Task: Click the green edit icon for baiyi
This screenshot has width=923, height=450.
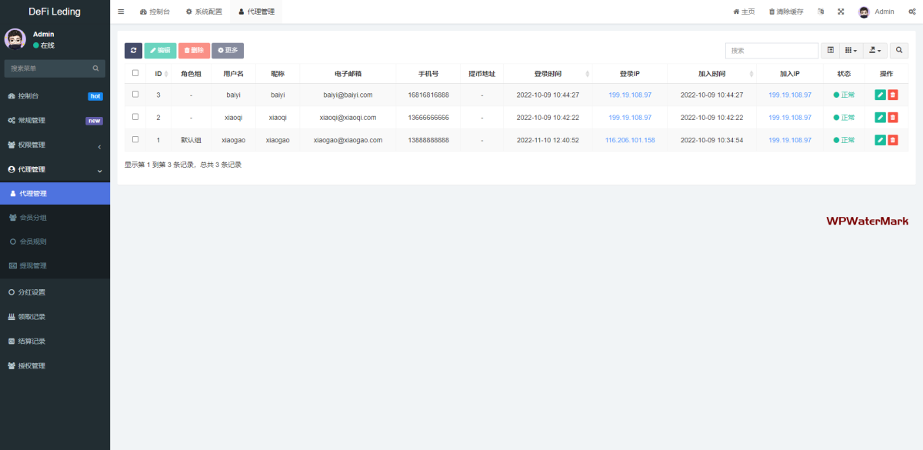Action: (x=880, y=95)
